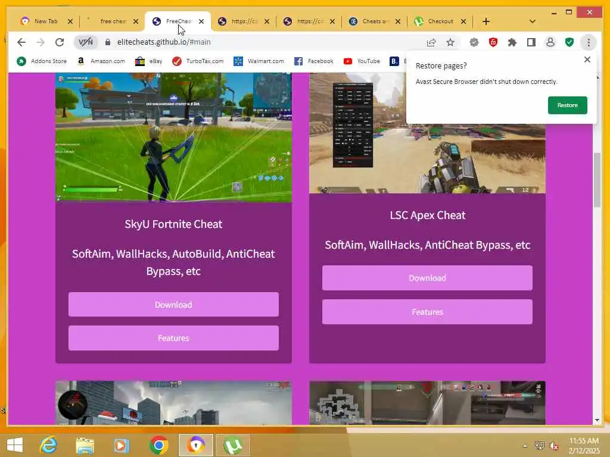Bookmark this page with the star icon
610x457 pixels.
[450, 42]
